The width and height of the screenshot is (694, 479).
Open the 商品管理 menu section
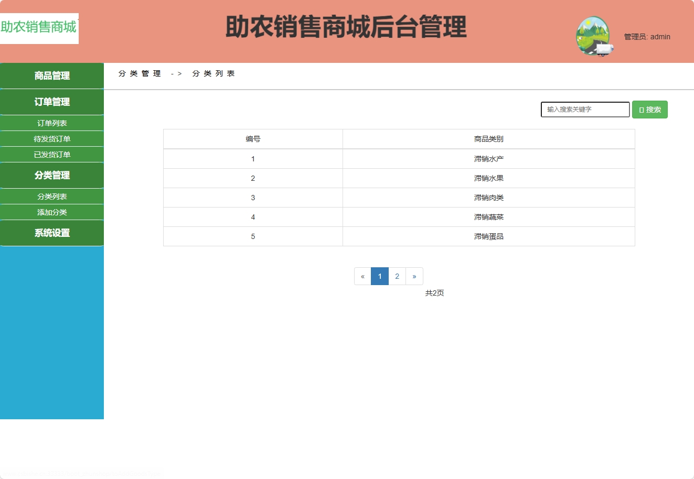pos(51,75)
